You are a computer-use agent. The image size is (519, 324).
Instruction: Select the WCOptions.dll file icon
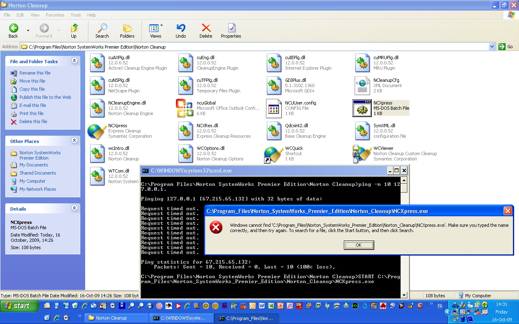[186, 153]
